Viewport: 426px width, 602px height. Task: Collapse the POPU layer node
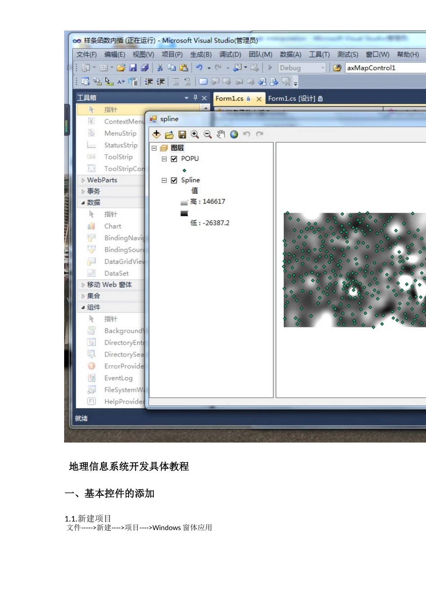point(164,159)
